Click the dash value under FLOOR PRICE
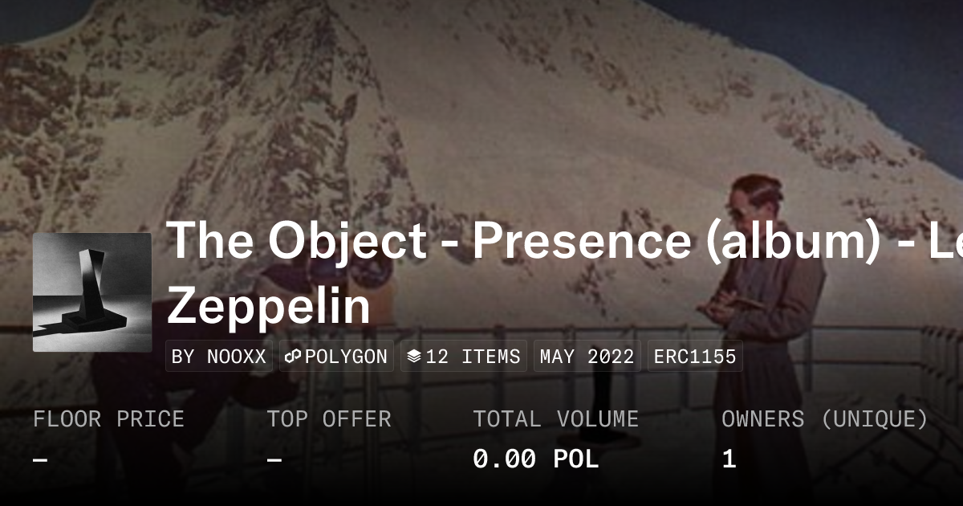 pos(40,459)
